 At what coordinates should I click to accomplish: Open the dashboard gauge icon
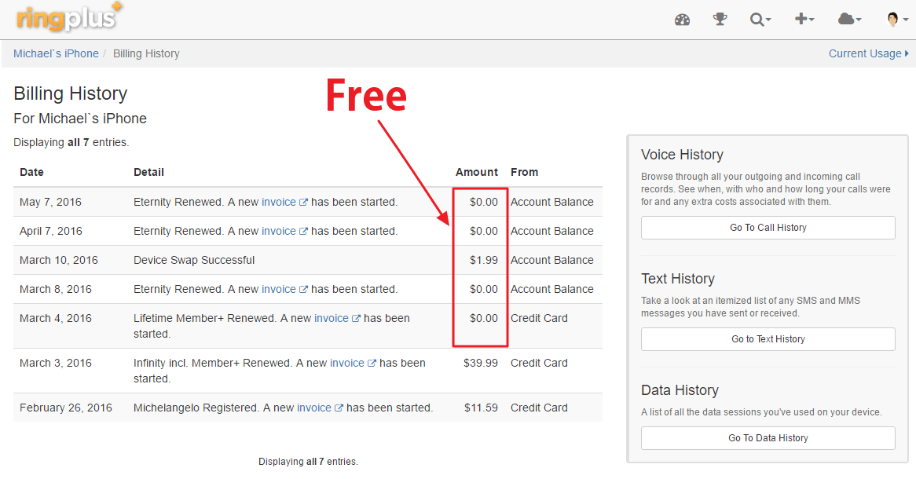coord(682,20)
